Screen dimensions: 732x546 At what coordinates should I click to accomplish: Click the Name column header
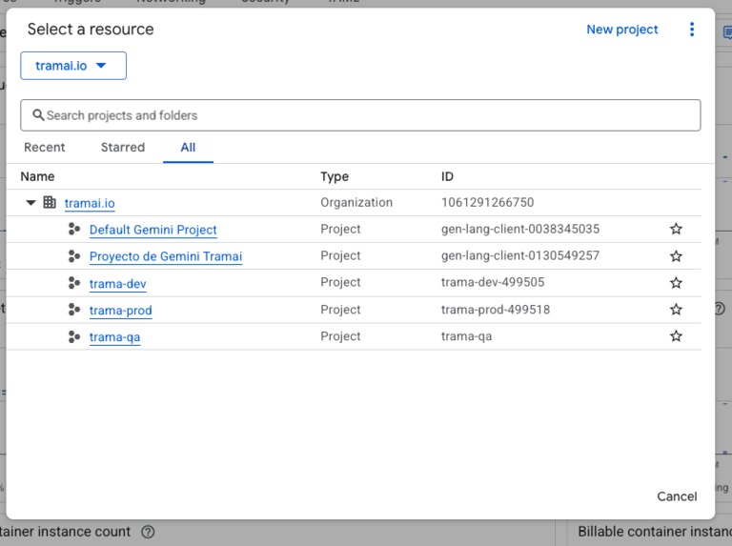coord(38,176)
